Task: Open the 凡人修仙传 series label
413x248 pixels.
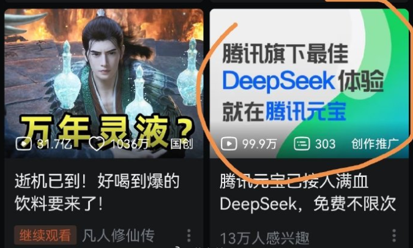Action: click(x=118, y=235)
